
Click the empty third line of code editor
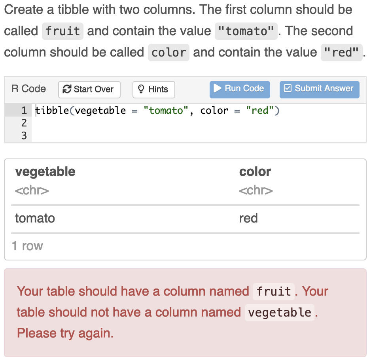[x=199, y=136]
